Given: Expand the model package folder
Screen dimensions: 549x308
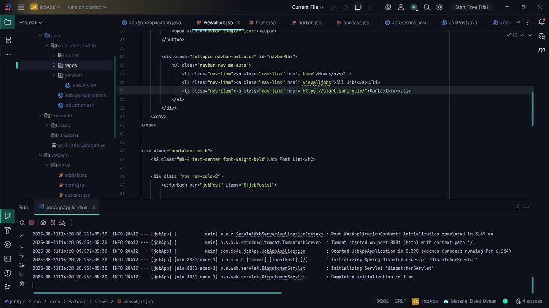Looking at the screenshot, I should 54,55.
